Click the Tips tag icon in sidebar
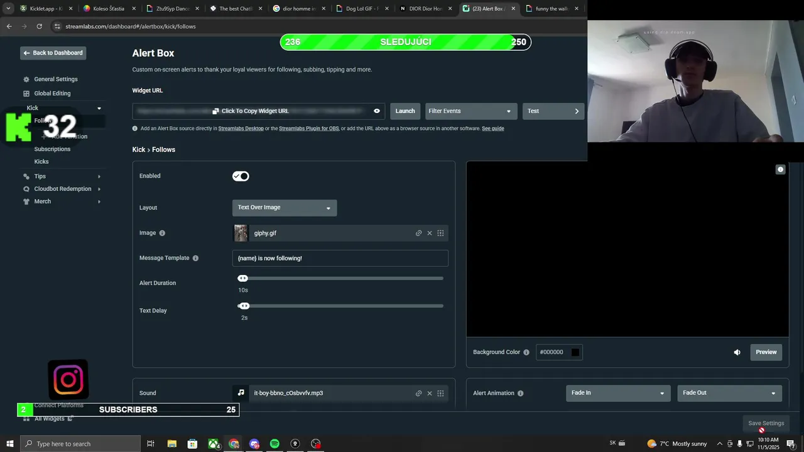 point(26,176)
